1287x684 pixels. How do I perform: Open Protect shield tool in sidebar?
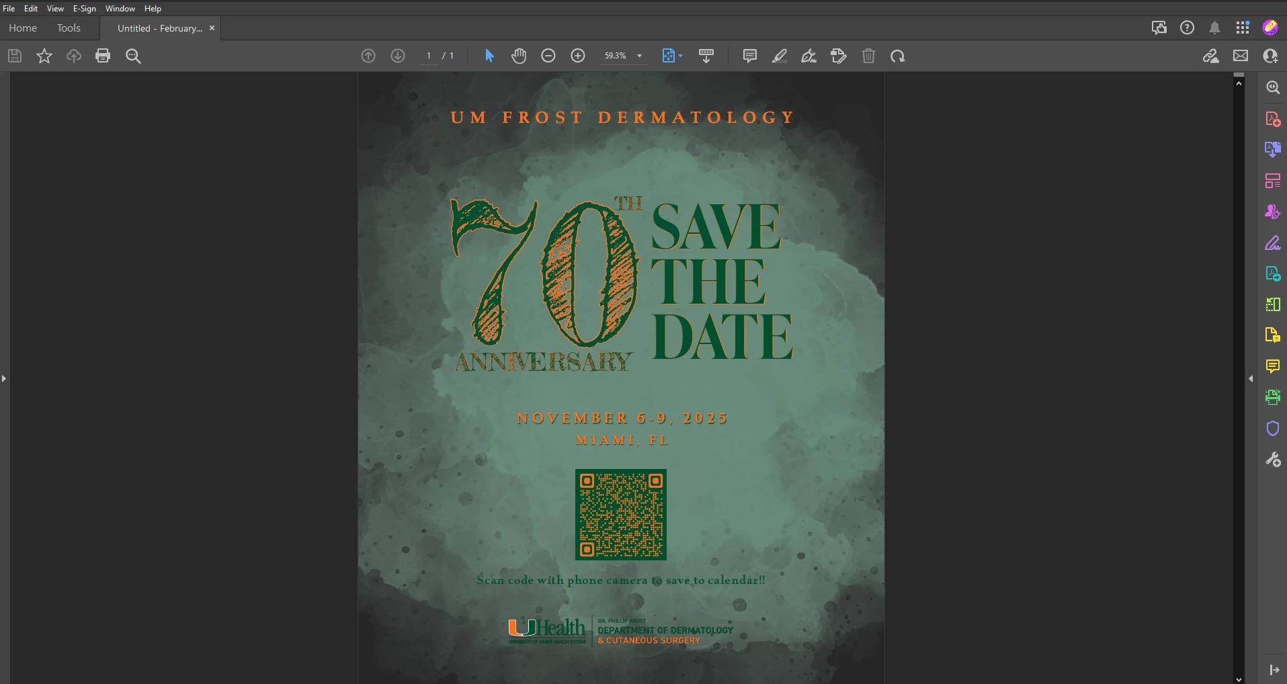pyautogui.click(x=1273, y=429)
